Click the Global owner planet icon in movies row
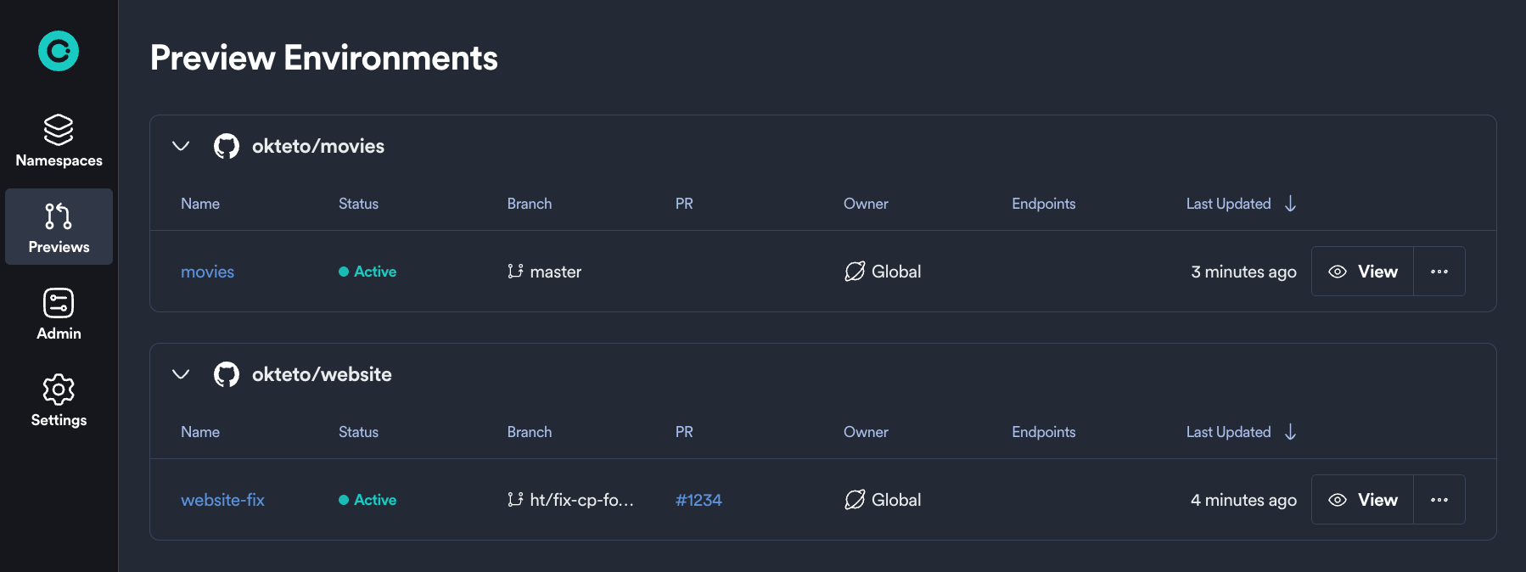The height and width of the screenshot is (572, 1526). (853, 272)
